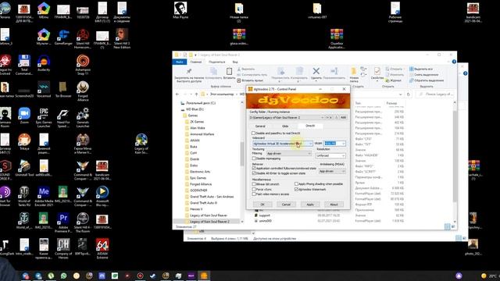500x281 pixels.
Task: Open the AIDA64 Extreme desktop icon
Action: 102,248
